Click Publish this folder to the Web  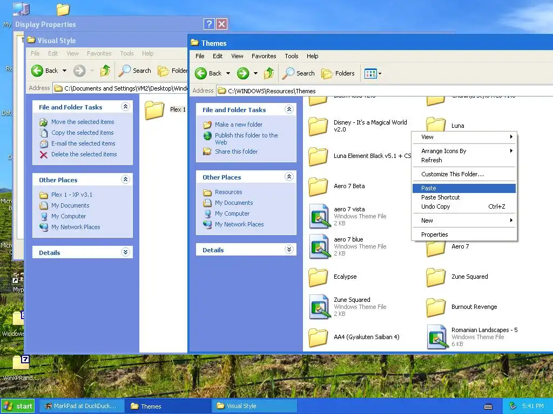click(246, 139)
